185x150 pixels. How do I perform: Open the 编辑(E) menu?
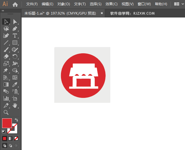(x=48, y=4)
